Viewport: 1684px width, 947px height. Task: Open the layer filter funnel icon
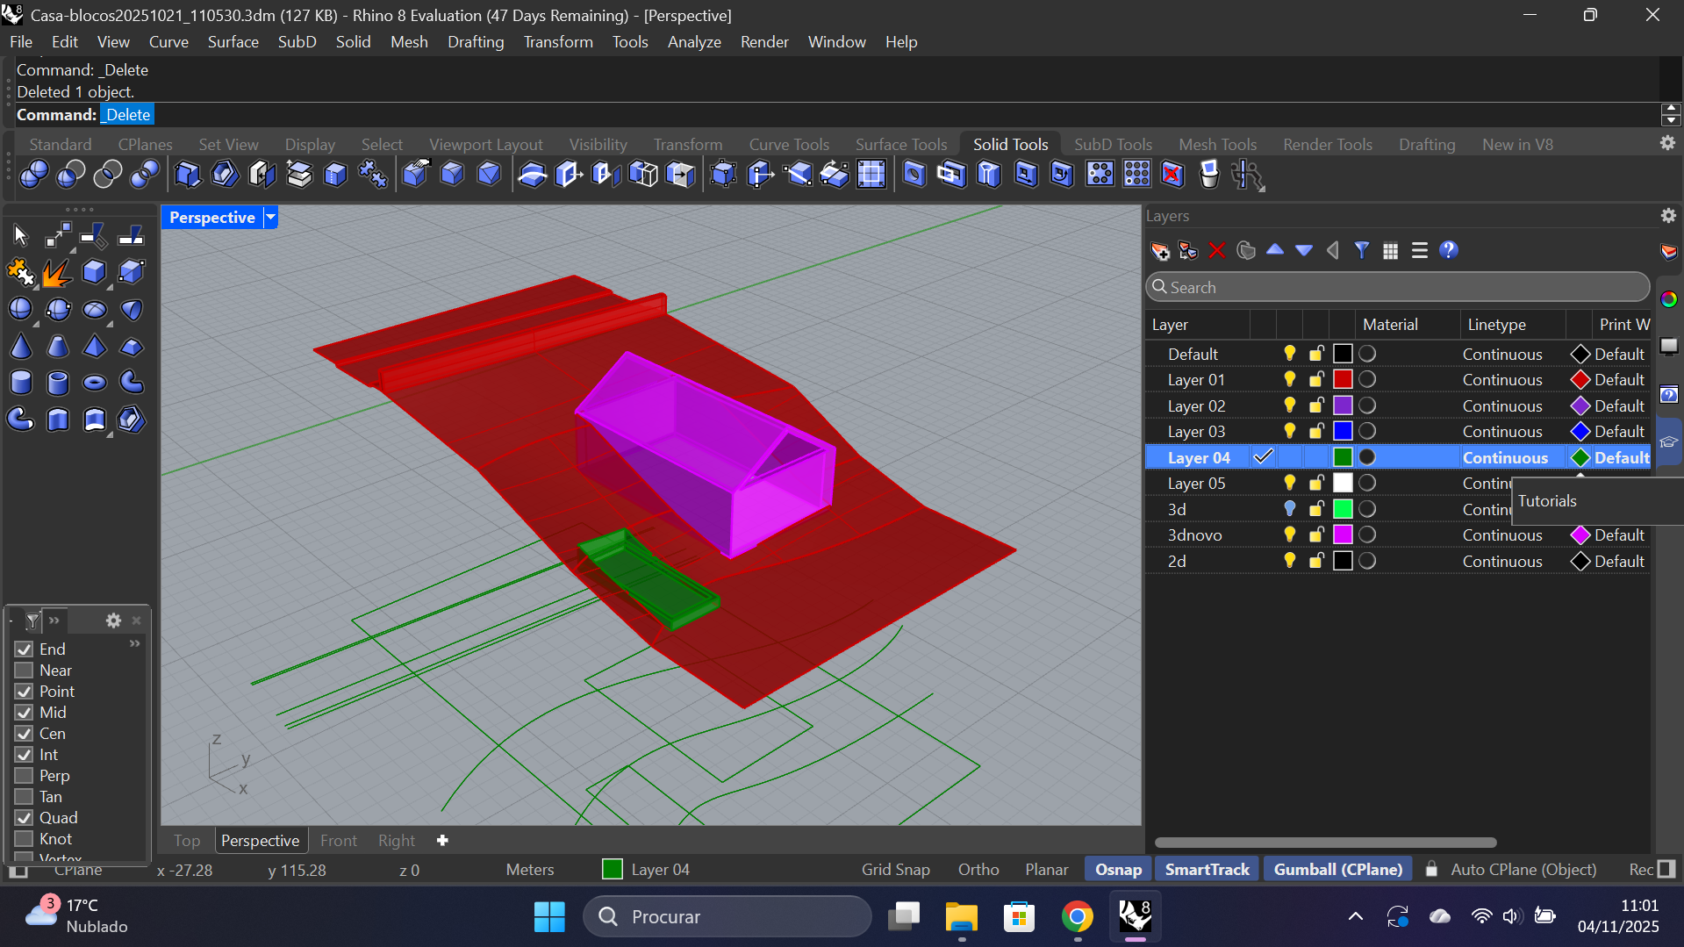pos(1361,251)
